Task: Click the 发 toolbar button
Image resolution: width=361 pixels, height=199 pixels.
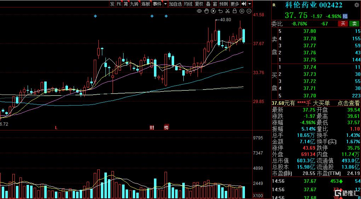Action: [112, 4]
